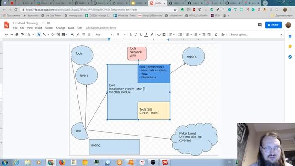Screen dimensions: 295x166
Task: Select the Text box tool
Action: click(x=59, y=35)
